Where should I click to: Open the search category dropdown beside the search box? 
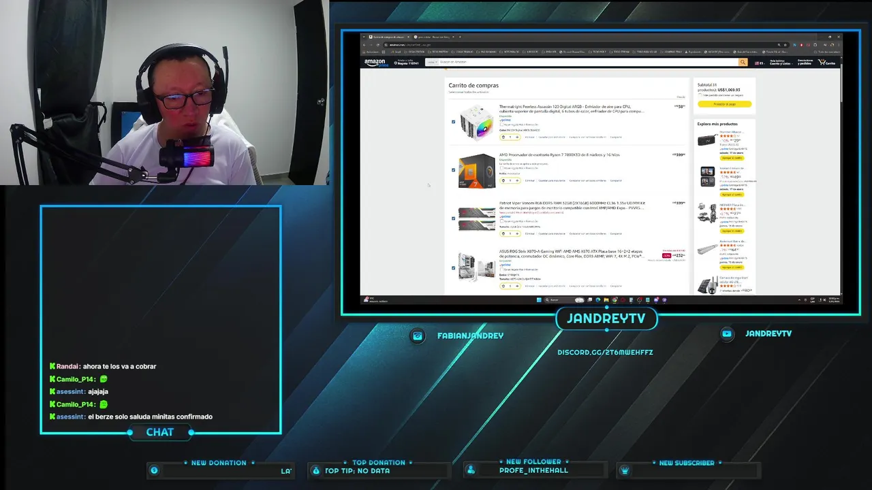point(432,62)
